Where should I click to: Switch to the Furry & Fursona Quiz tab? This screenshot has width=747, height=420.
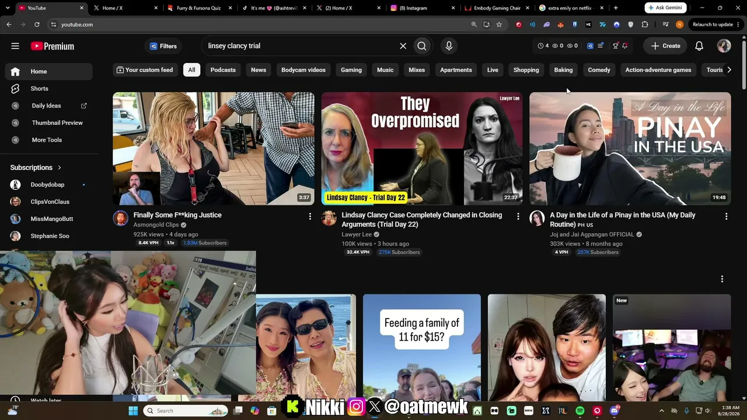pos(200,8)
